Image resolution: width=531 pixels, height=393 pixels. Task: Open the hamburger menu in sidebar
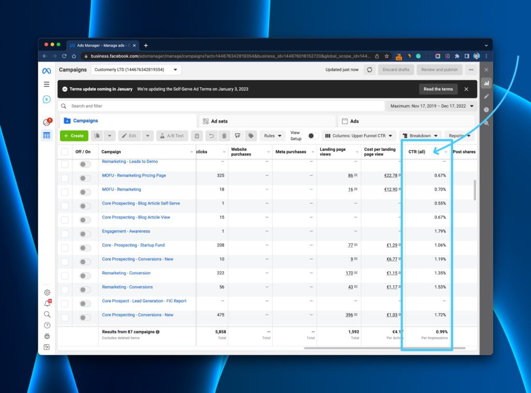click(x=46, y=84)
